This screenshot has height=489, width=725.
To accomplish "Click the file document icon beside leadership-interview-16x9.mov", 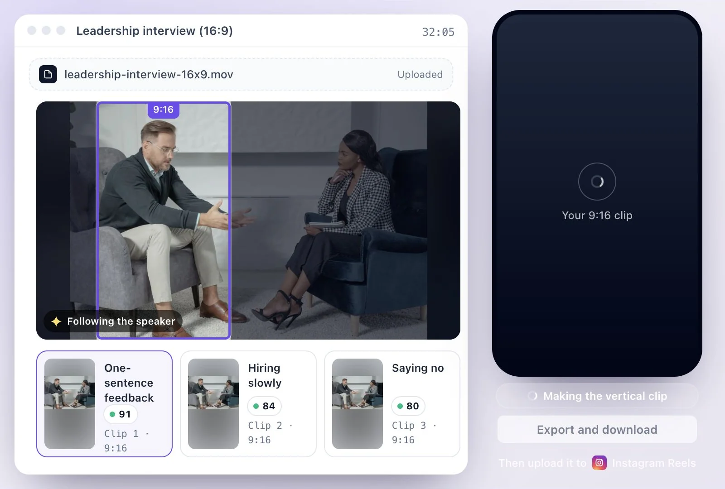I will (x=48, y=74).
